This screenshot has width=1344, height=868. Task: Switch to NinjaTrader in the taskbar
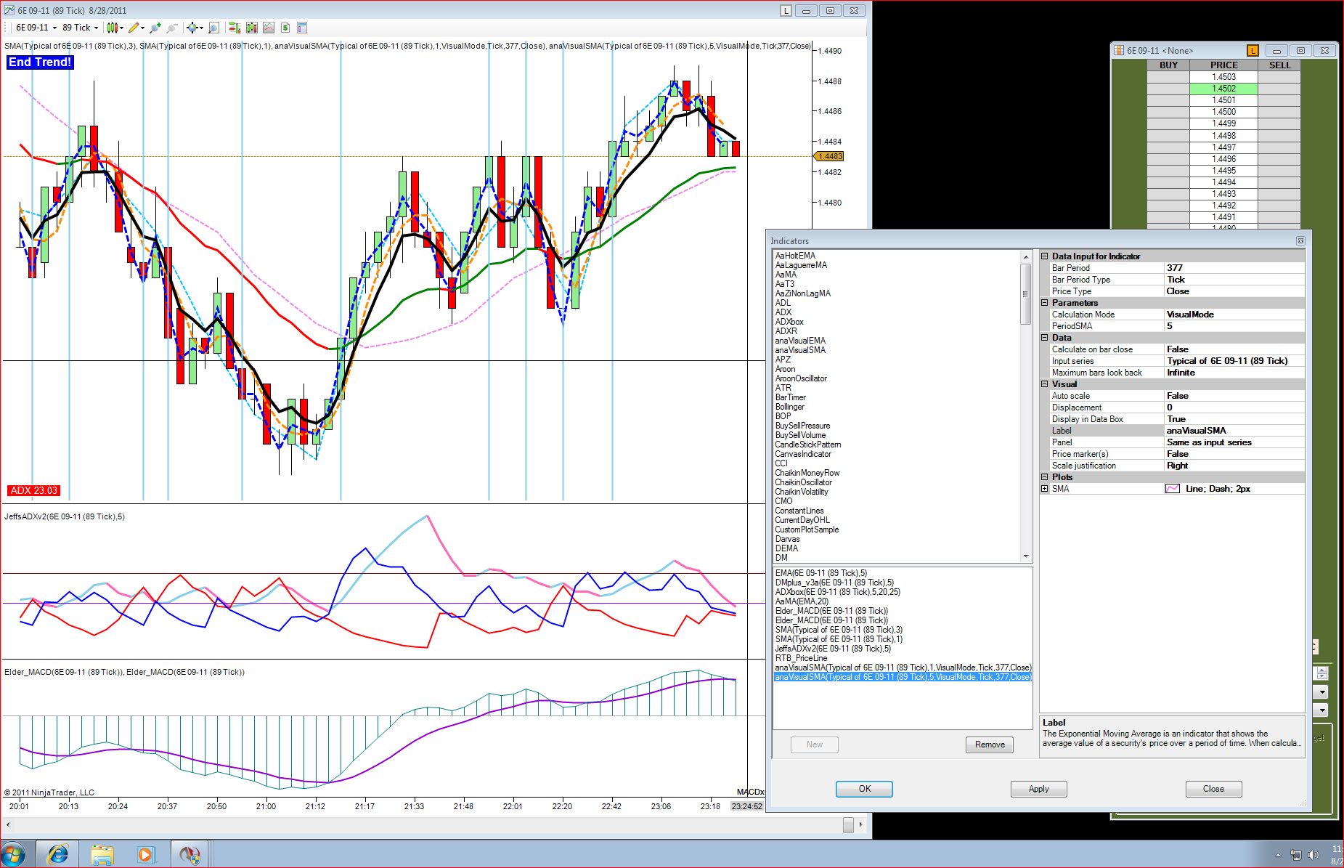click(x=190, y=854)
